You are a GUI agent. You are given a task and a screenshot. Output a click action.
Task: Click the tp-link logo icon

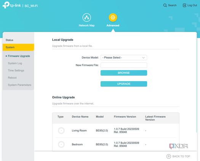pos(6,5)
